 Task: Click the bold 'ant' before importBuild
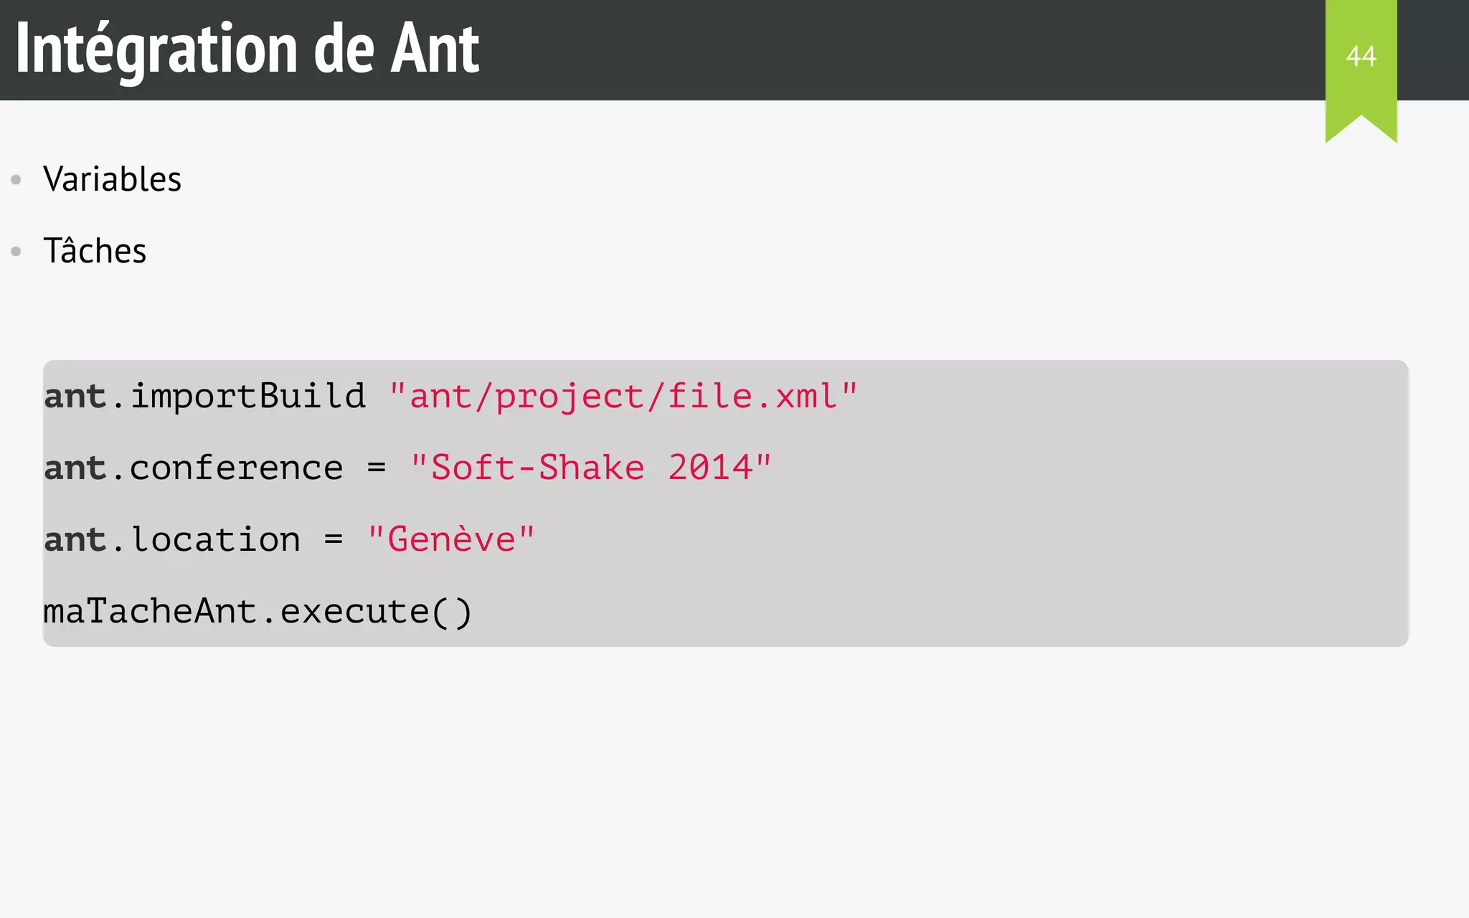[75, 396]
